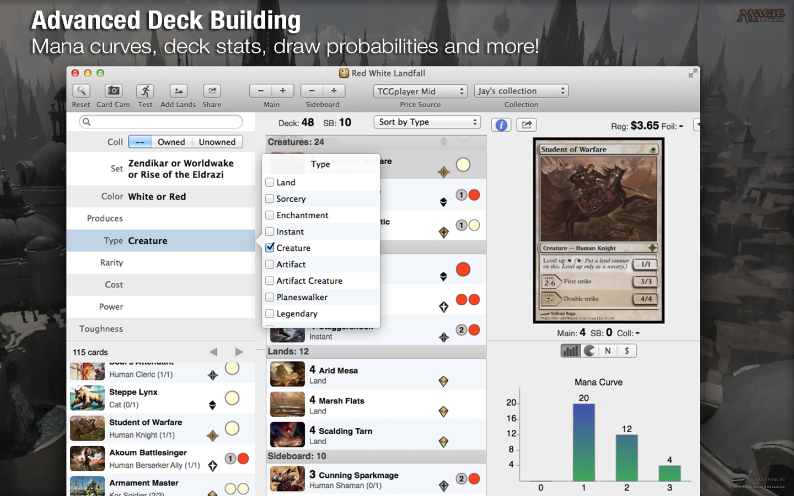Select the dollar price stats view
This screenshot has width=794, height=496.
pos(627,351)
